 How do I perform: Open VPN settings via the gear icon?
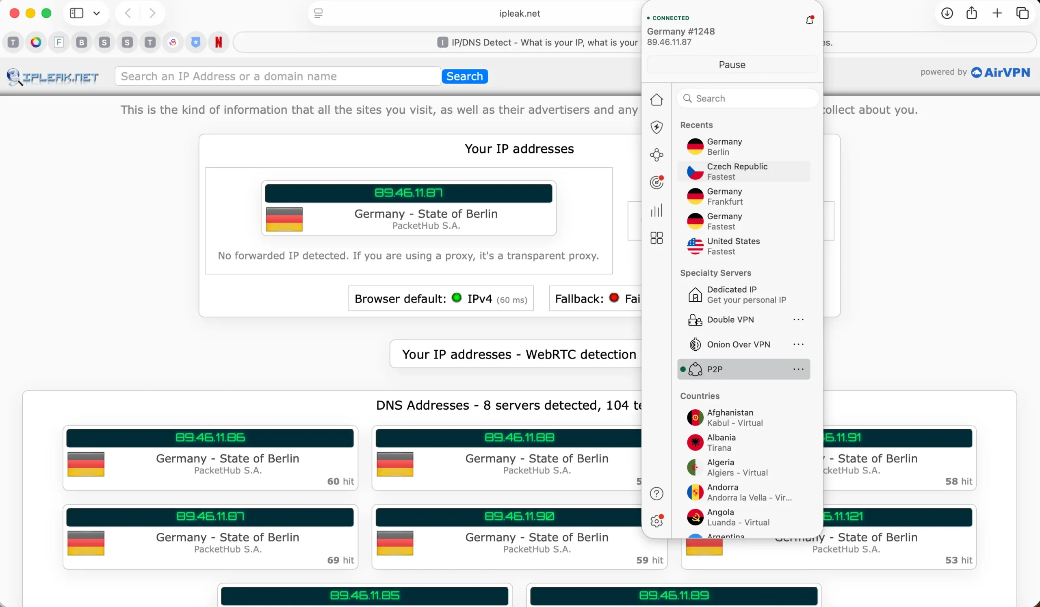(656, 521)
